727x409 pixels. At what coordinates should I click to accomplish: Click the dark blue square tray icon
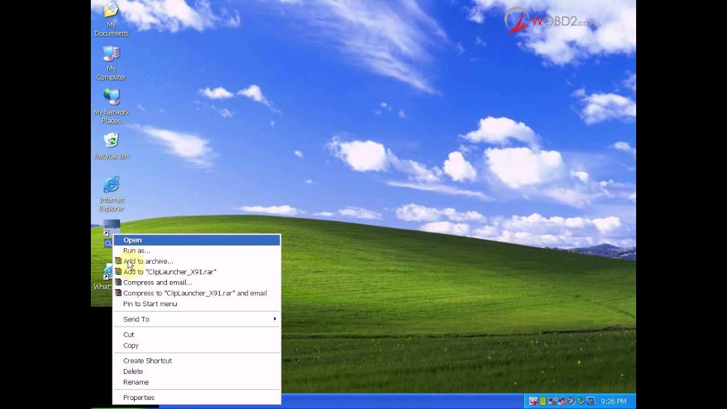(591, 401)
